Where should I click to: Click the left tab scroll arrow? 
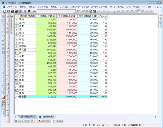[x=15, y=117]
